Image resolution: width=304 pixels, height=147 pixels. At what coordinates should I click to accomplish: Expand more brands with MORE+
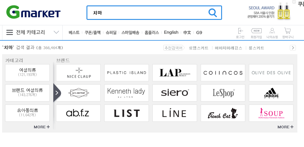(285, 127)
